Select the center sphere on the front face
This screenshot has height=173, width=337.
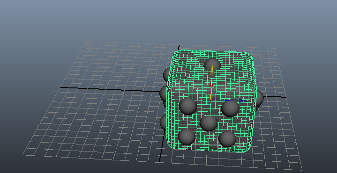[x=209, y=123]
